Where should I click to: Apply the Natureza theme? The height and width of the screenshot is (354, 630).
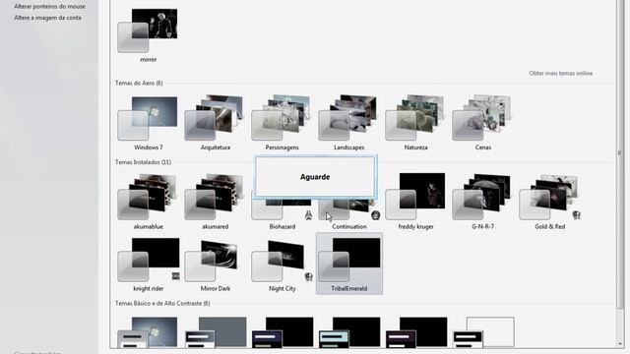415,119
